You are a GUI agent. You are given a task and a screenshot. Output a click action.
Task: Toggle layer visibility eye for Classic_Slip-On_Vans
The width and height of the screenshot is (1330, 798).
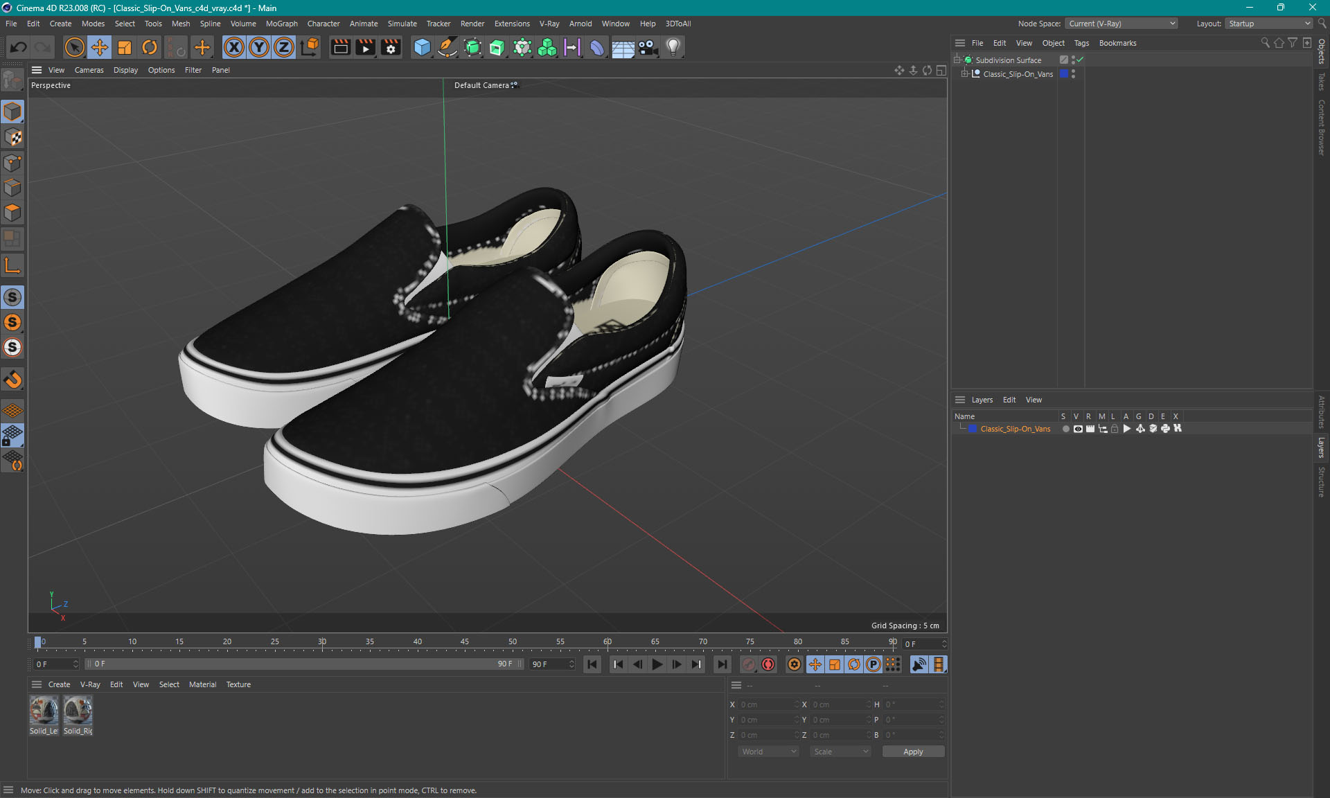point(1078,429)
